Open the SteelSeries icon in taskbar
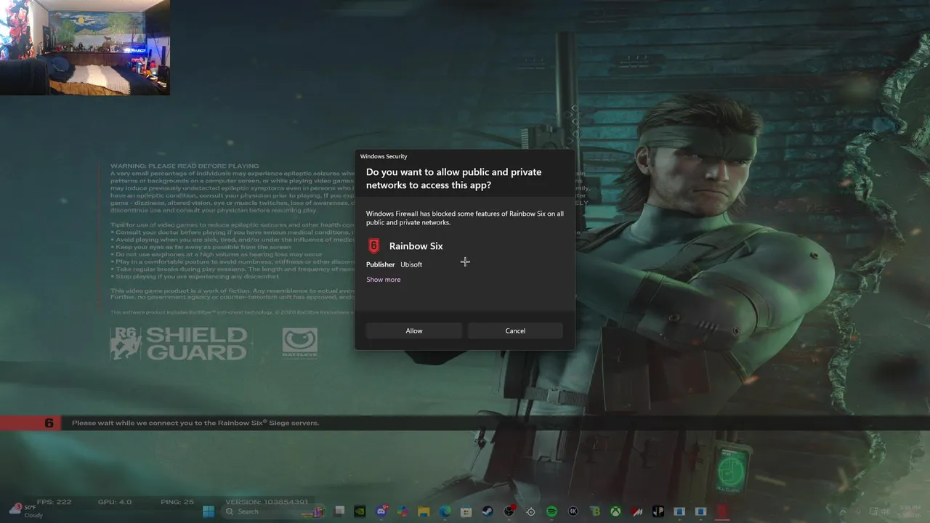Screen dimensions: 930x523 (x=530, y=511)
